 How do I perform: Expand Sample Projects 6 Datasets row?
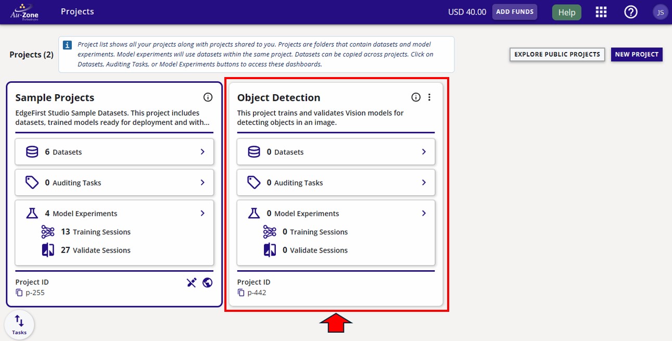click(x=114, y=152)
